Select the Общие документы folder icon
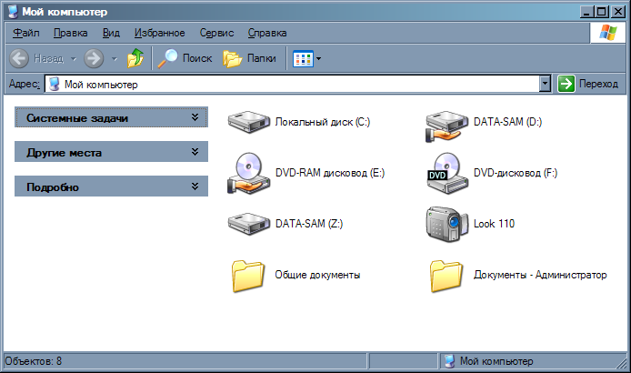This screenshot has width=631, height=373. click(x=248, y=276)
